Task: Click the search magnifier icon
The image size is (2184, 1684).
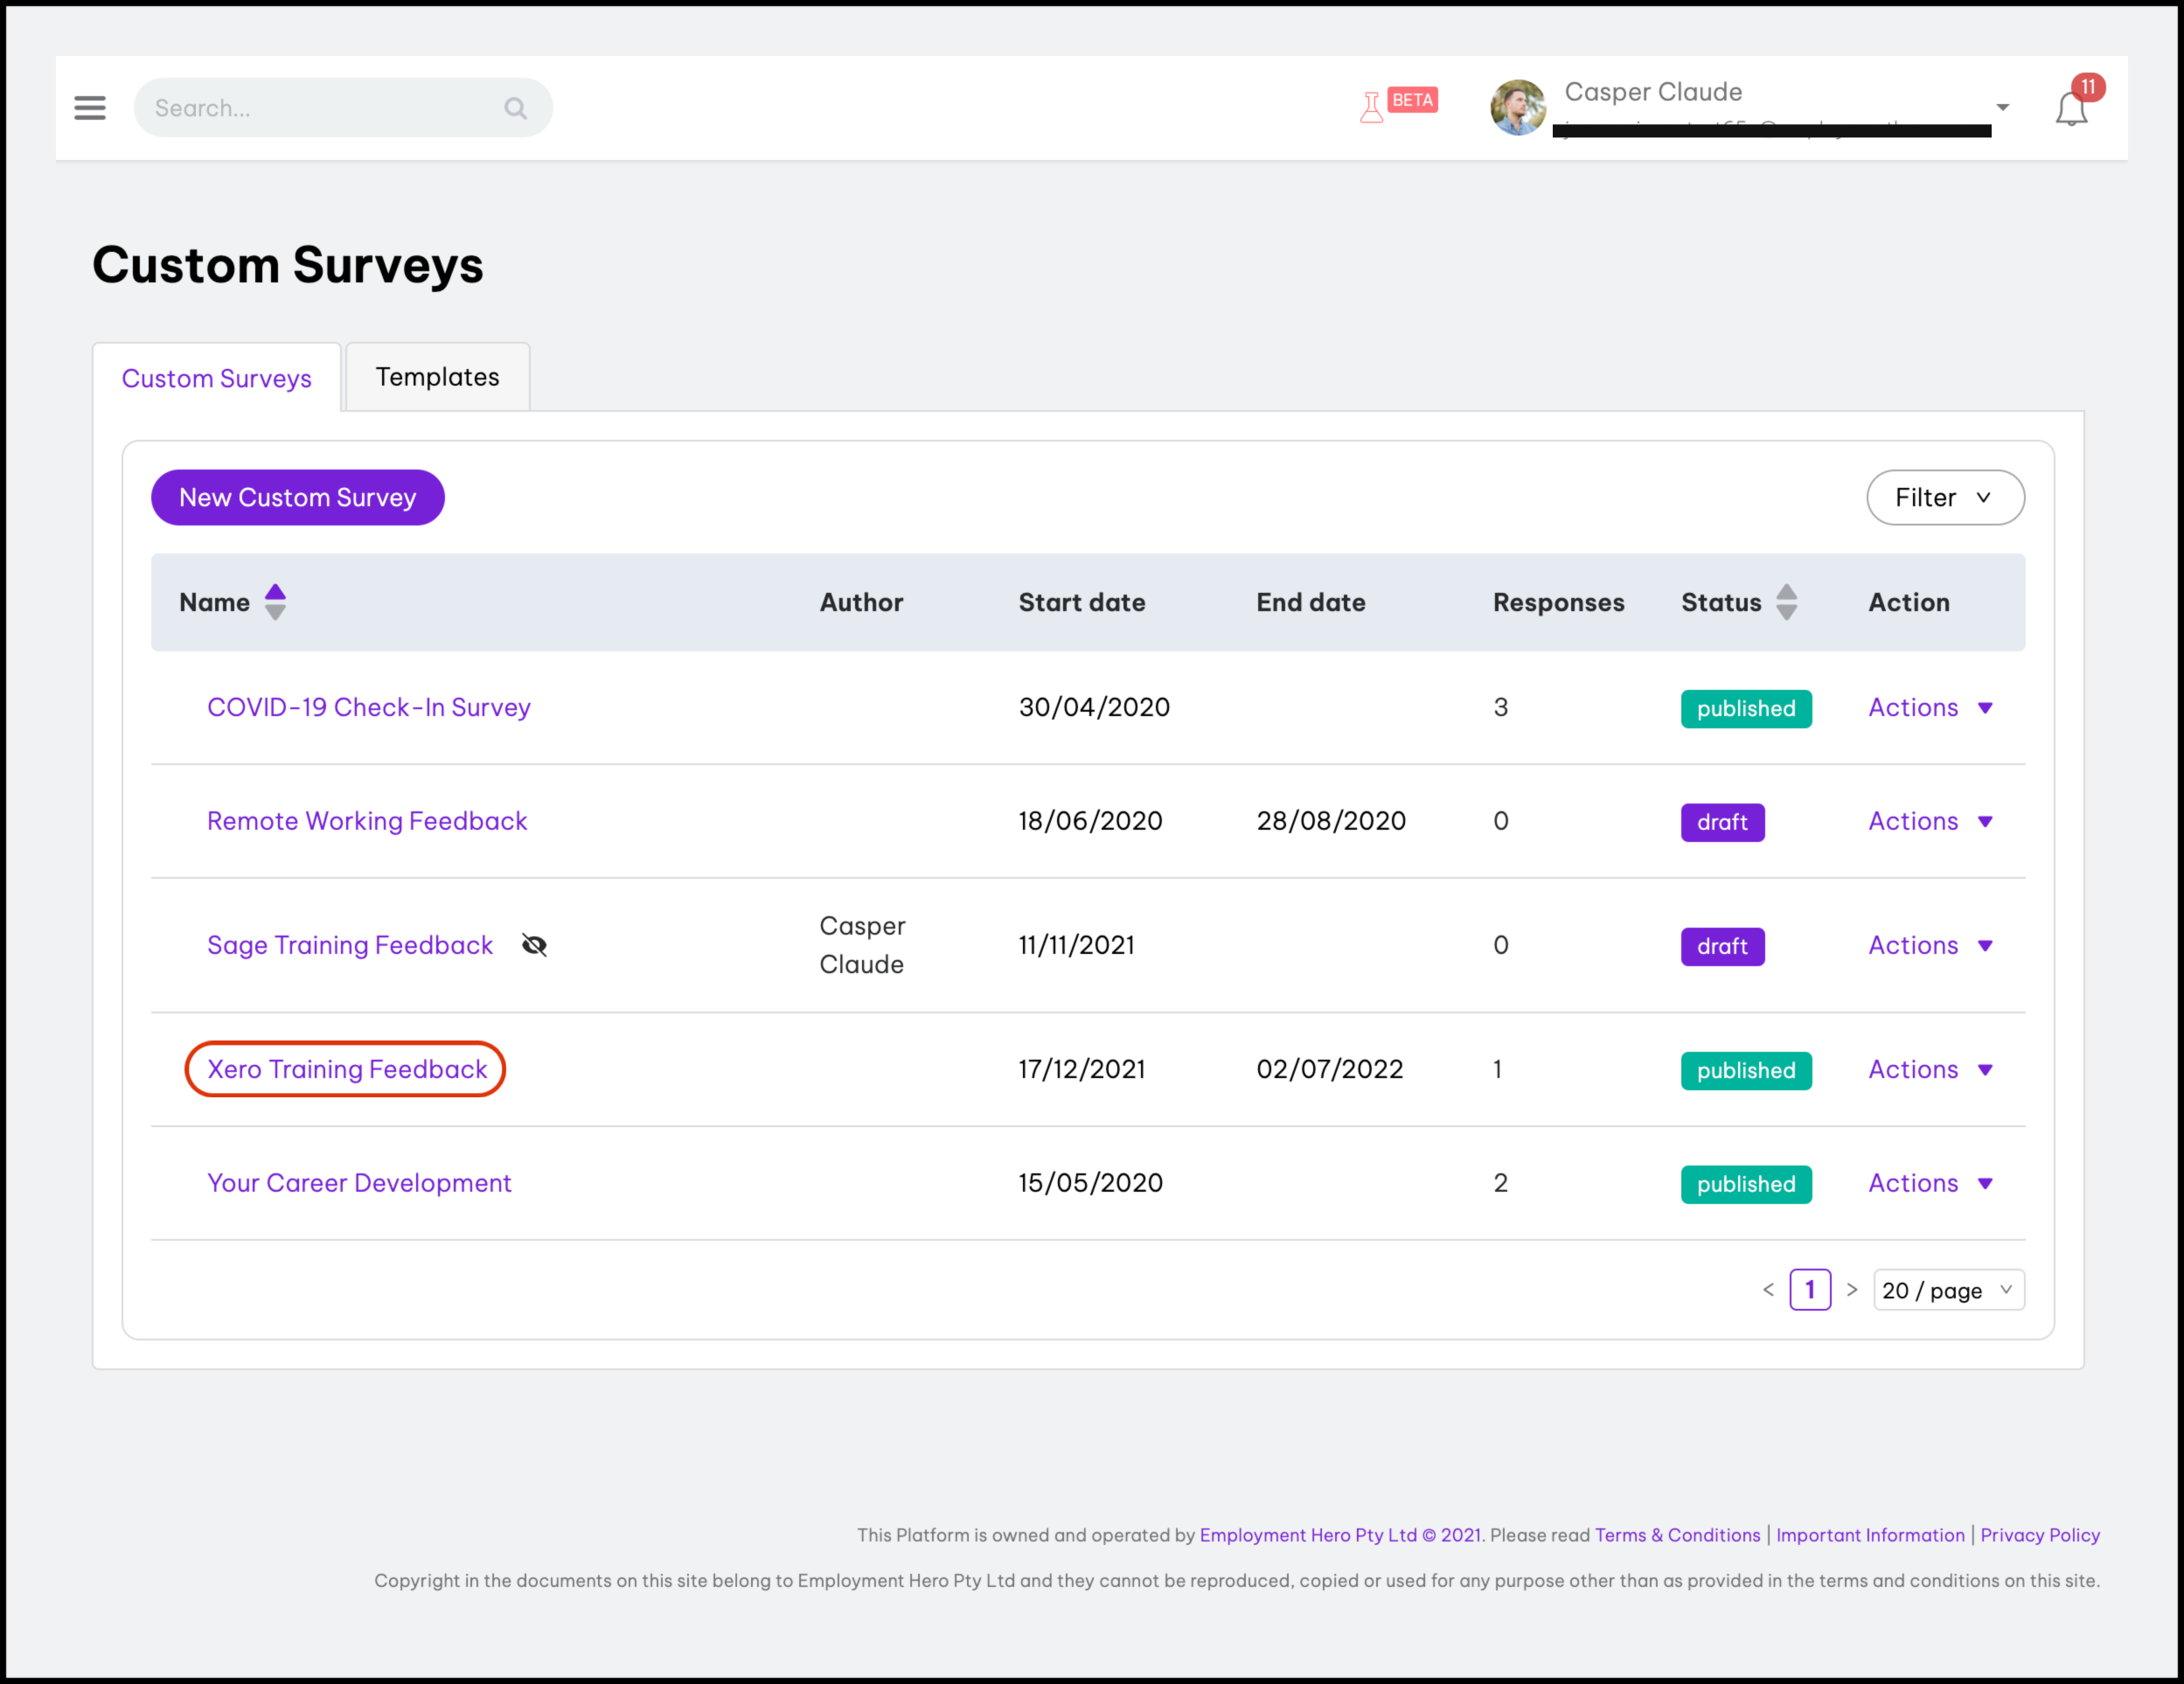Action: pos(515,108)
